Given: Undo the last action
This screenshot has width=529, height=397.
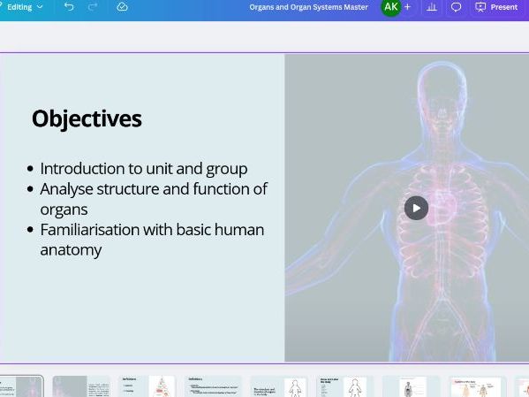Looking at the screenshot, I should click(69, 7).
